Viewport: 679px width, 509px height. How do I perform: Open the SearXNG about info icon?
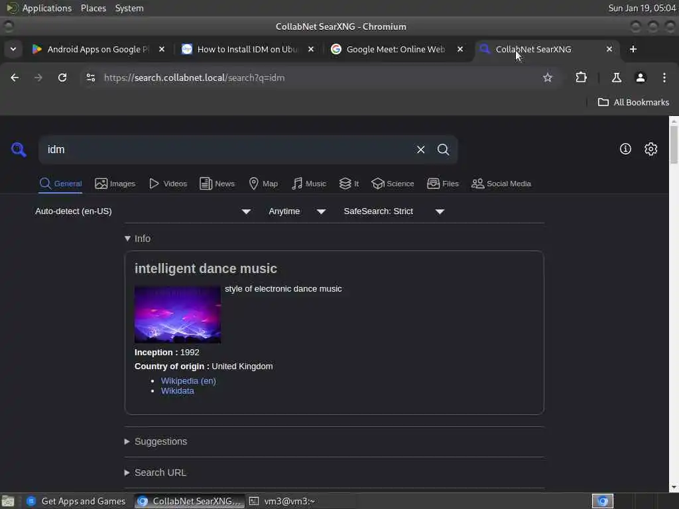tap(625, 149)
